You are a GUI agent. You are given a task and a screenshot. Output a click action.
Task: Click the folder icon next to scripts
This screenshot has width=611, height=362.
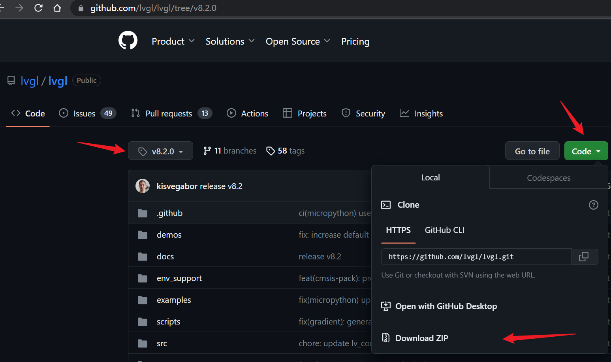tap(143, 322)
